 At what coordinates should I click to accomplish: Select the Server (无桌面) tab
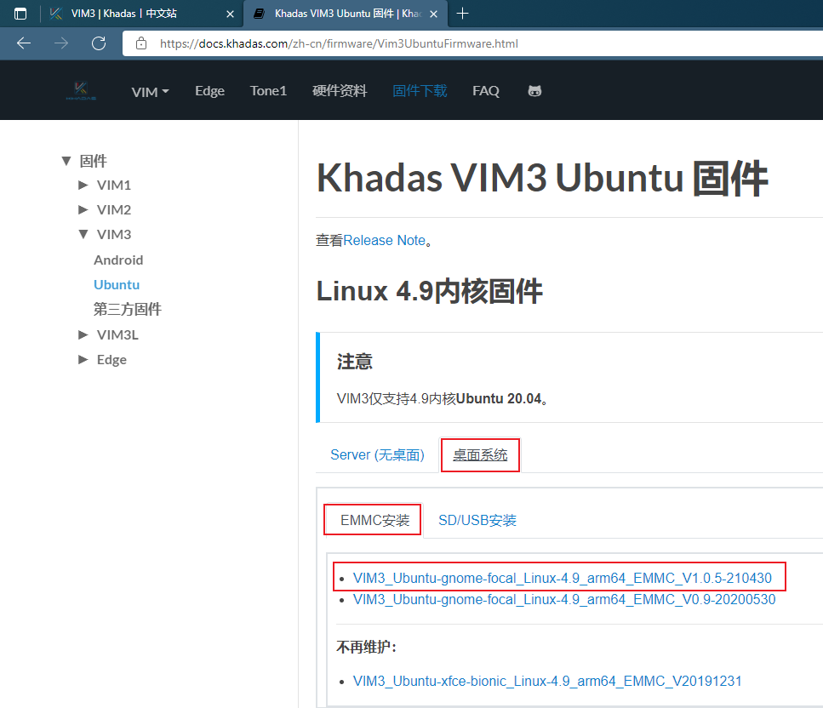pyautogui.click(x=377, y=454)
